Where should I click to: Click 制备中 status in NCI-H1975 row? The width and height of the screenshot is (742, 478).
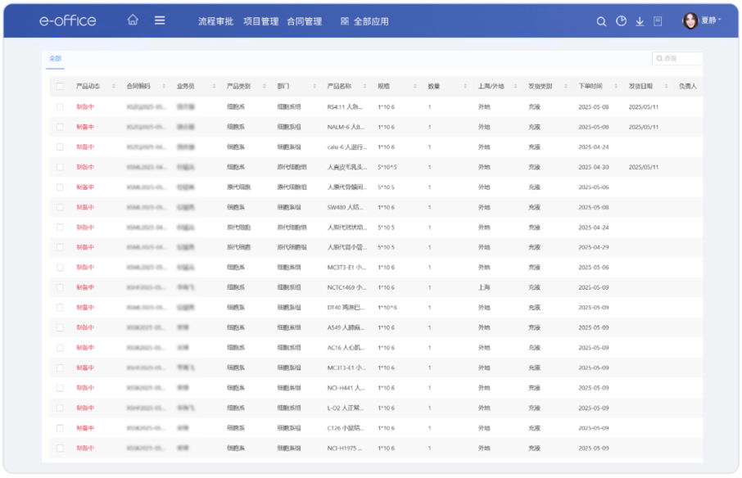[85, 449]
